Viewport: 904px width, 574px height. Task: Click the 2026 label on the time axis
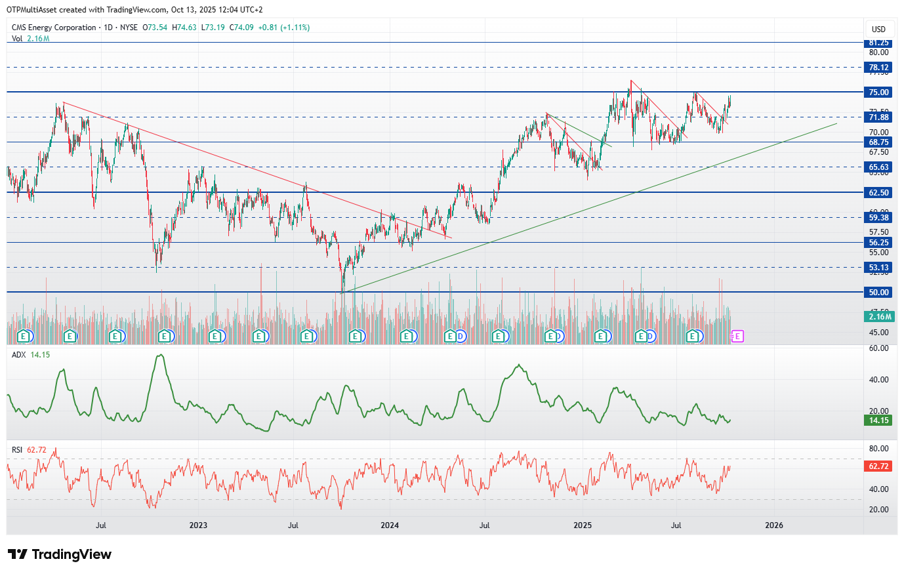pyautogui.click(x=774, y=525)
